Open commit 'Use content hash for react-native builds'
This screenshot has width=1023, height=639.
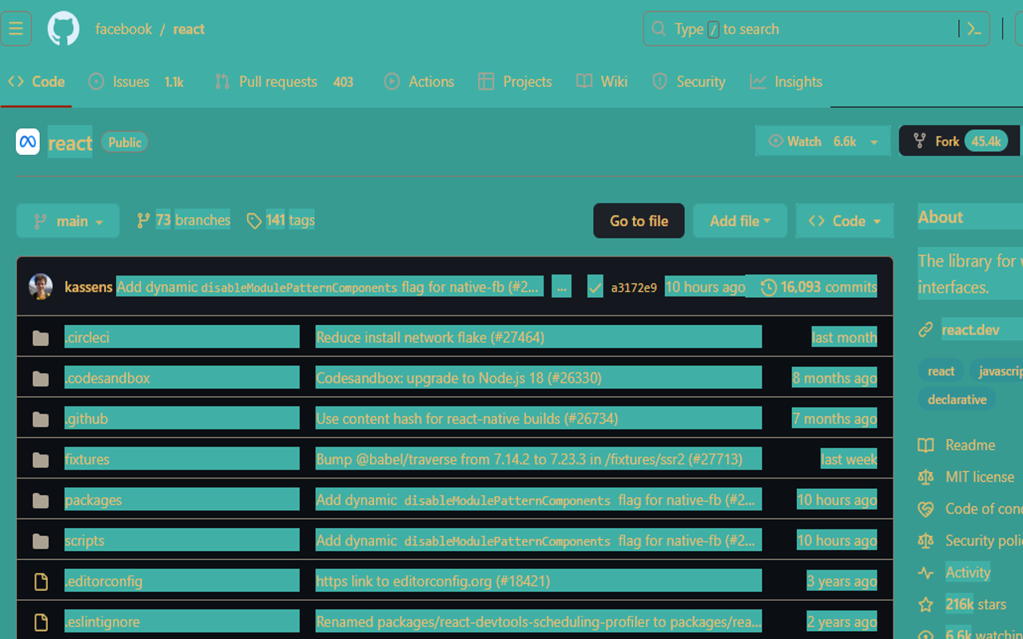tap(467, 419)
